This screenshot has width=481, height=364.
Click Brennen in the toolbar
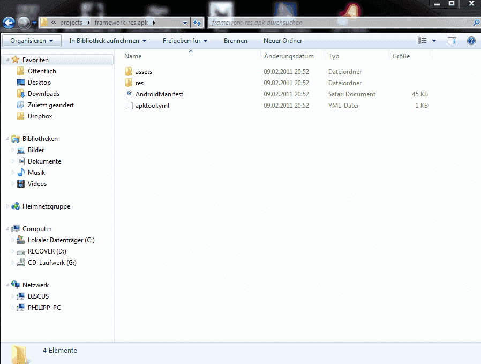[x=236, y=41]
